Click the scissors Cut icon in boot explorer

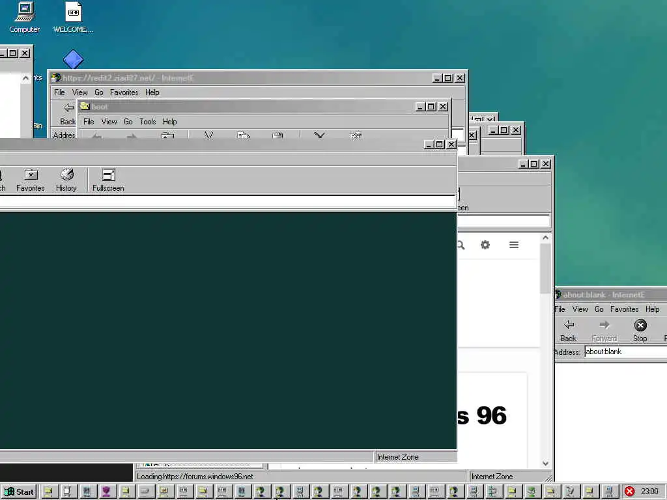(208, 135)
